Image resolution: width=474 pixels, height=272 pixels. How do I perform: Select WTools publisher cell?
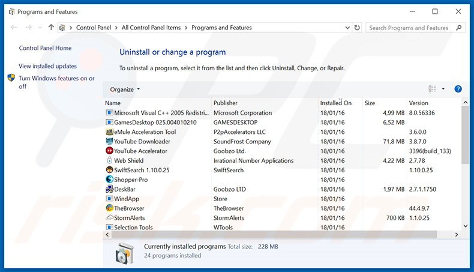pos(223,227)
